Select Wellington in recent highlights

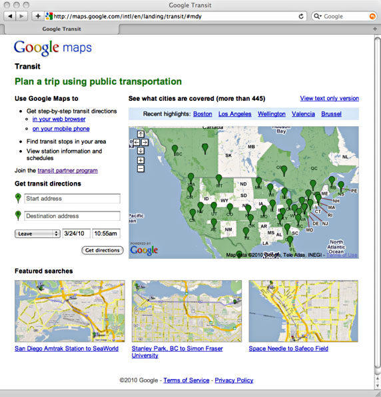(x=272, y=114)
